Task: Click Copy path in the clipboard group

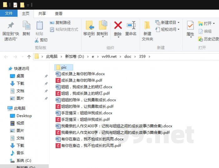Action: pos(60,23)
